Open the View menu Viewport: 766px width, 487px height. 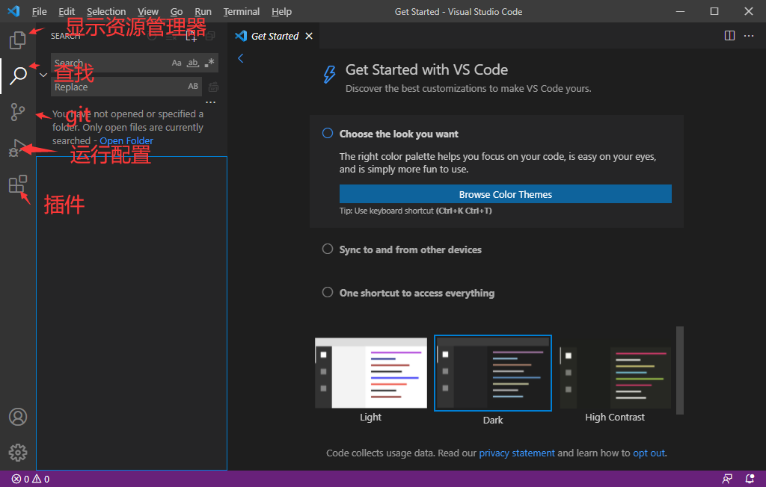click(x=147, y=11)
